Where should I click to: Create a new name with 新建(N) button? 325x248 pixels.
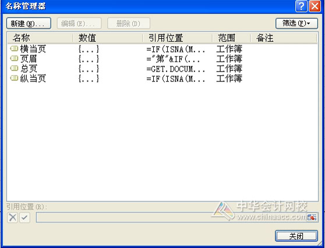point(29,23)
